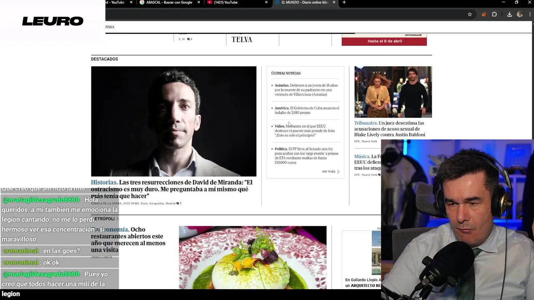Open the 'Música.' section link
Image resolution: width=534 pixels, height=300 pixels.
[x=362, y=157]
